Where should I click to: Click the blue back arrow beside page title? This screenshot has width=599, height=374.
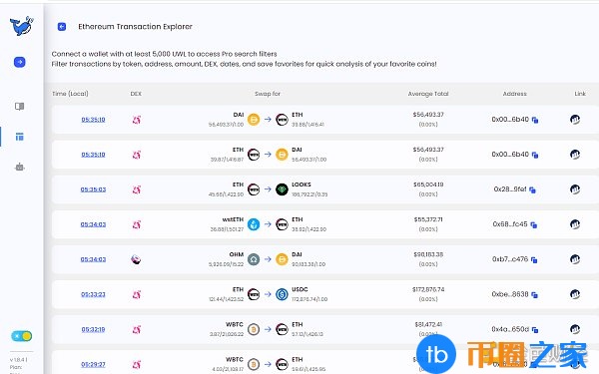coord(62,27)
